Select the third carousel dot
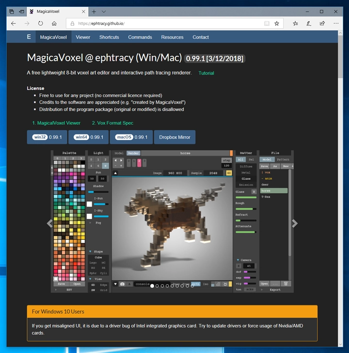 coord(162,286)
